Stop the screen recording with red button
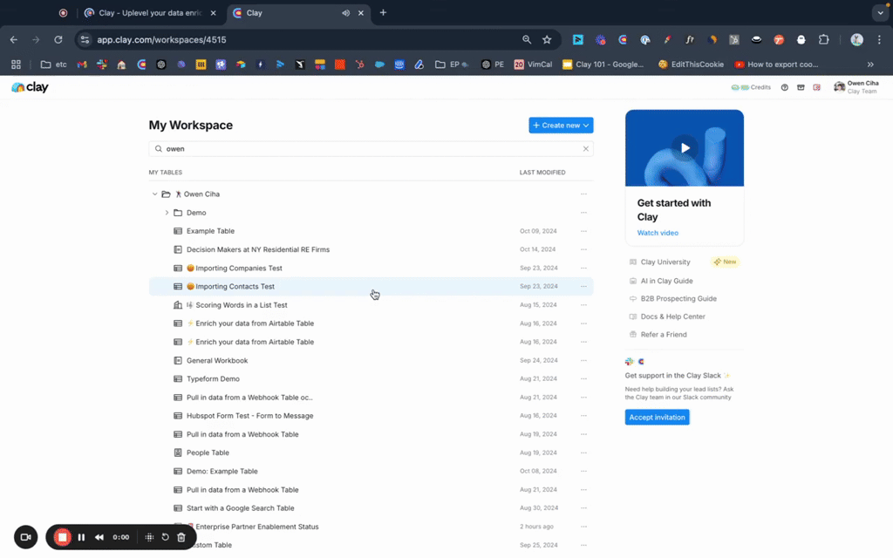Screen dimensions: 893x558 tap(63, 537)
